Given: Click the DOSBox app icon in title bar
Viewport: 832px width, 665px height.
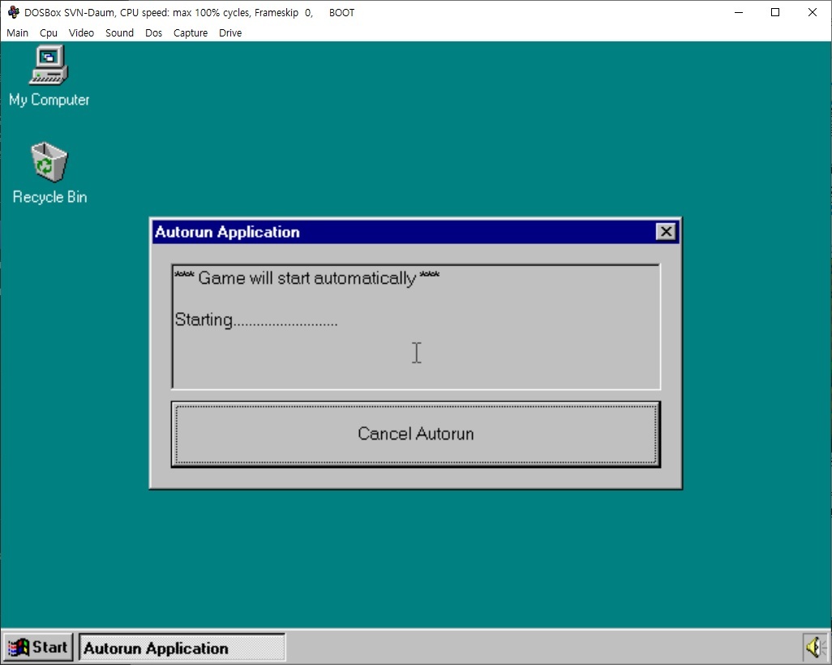Looking at the screenshot, I should tap(13, 13).
